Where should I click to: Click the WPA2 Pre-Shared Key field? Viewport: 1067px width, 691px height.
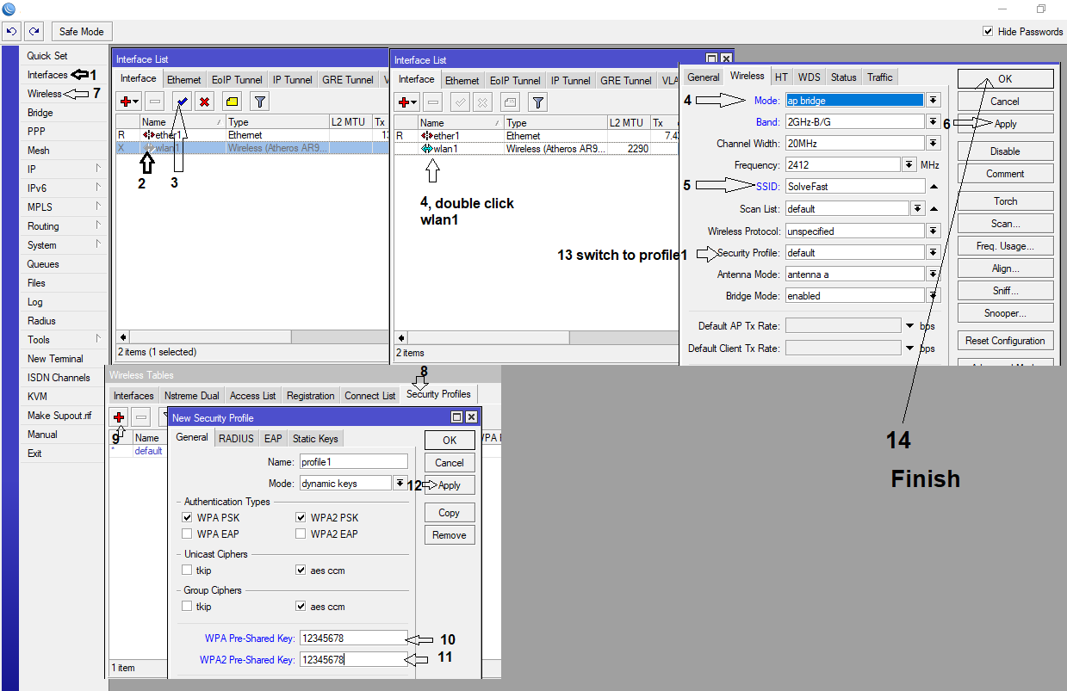click(353, 660)
